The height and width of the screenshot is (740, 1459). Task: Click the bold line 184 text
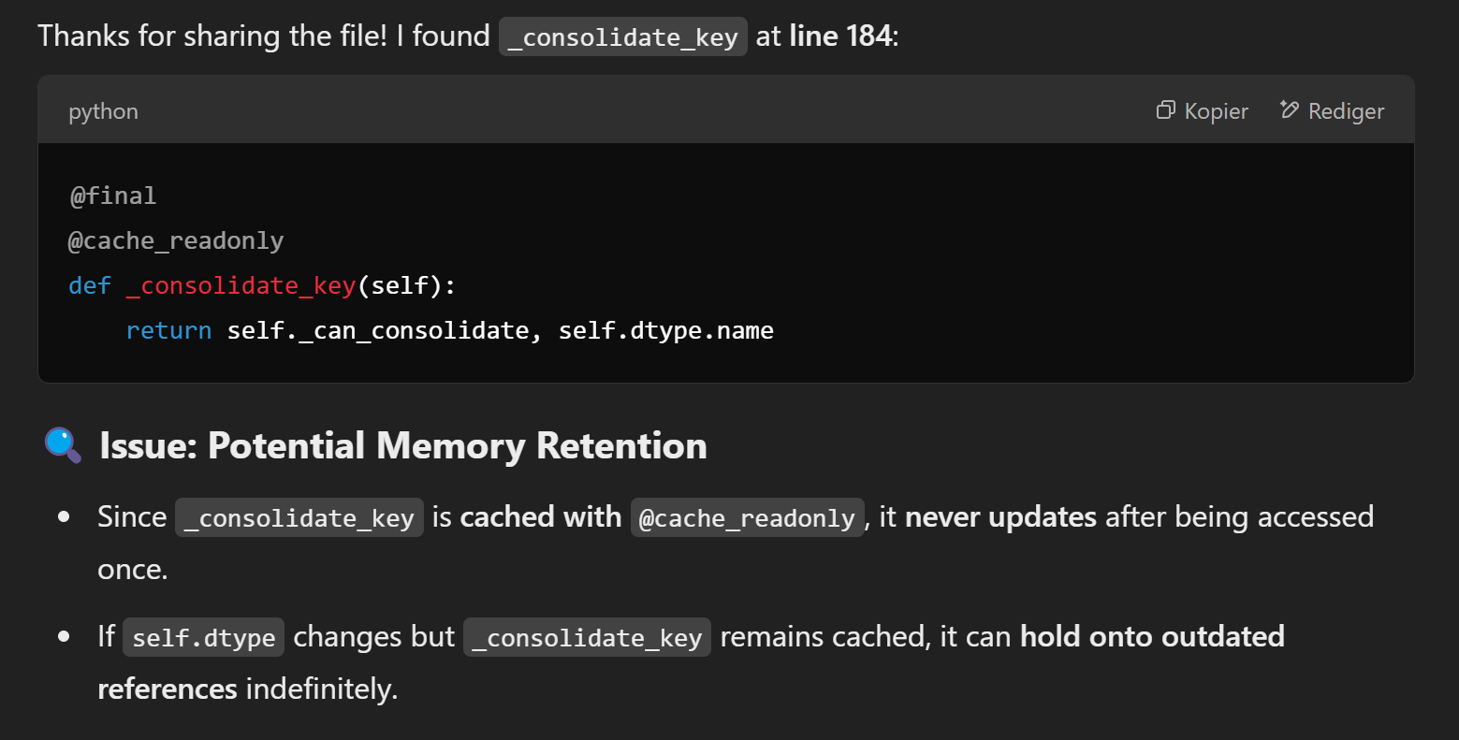(840, 36)
